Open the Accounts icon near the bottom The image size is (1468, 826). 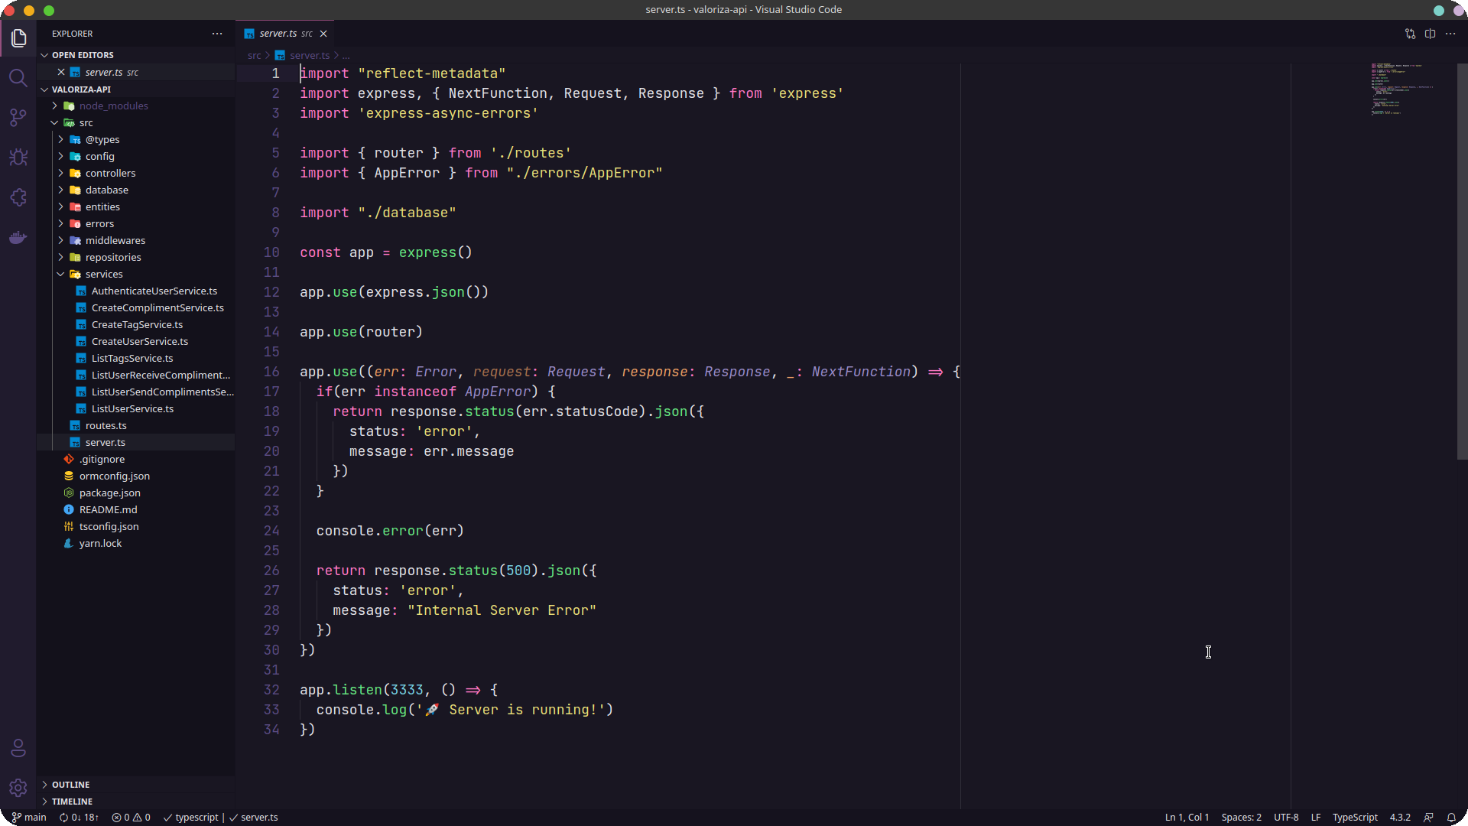18,749
